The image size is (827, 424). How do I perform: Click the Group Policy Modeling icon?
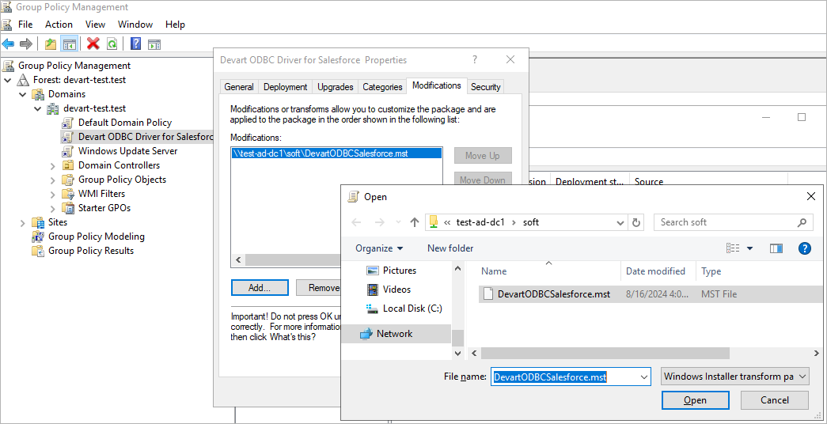coord(38,237)
